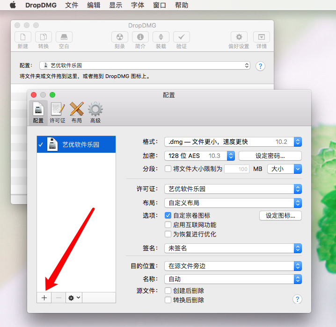Open 简介 info icon in DropDMG window
The height and width of the screenshot is (327, 336).
[x=140, y=37]
